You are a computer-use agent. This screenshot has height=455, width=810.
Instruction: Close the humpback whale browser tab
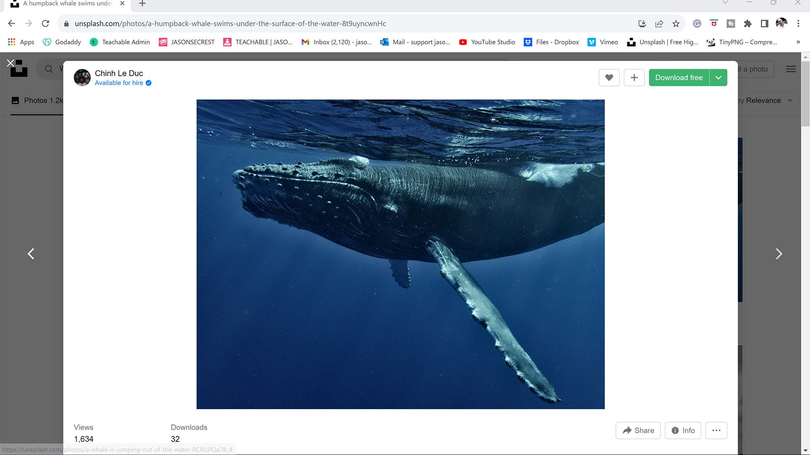tap(122, 3)
